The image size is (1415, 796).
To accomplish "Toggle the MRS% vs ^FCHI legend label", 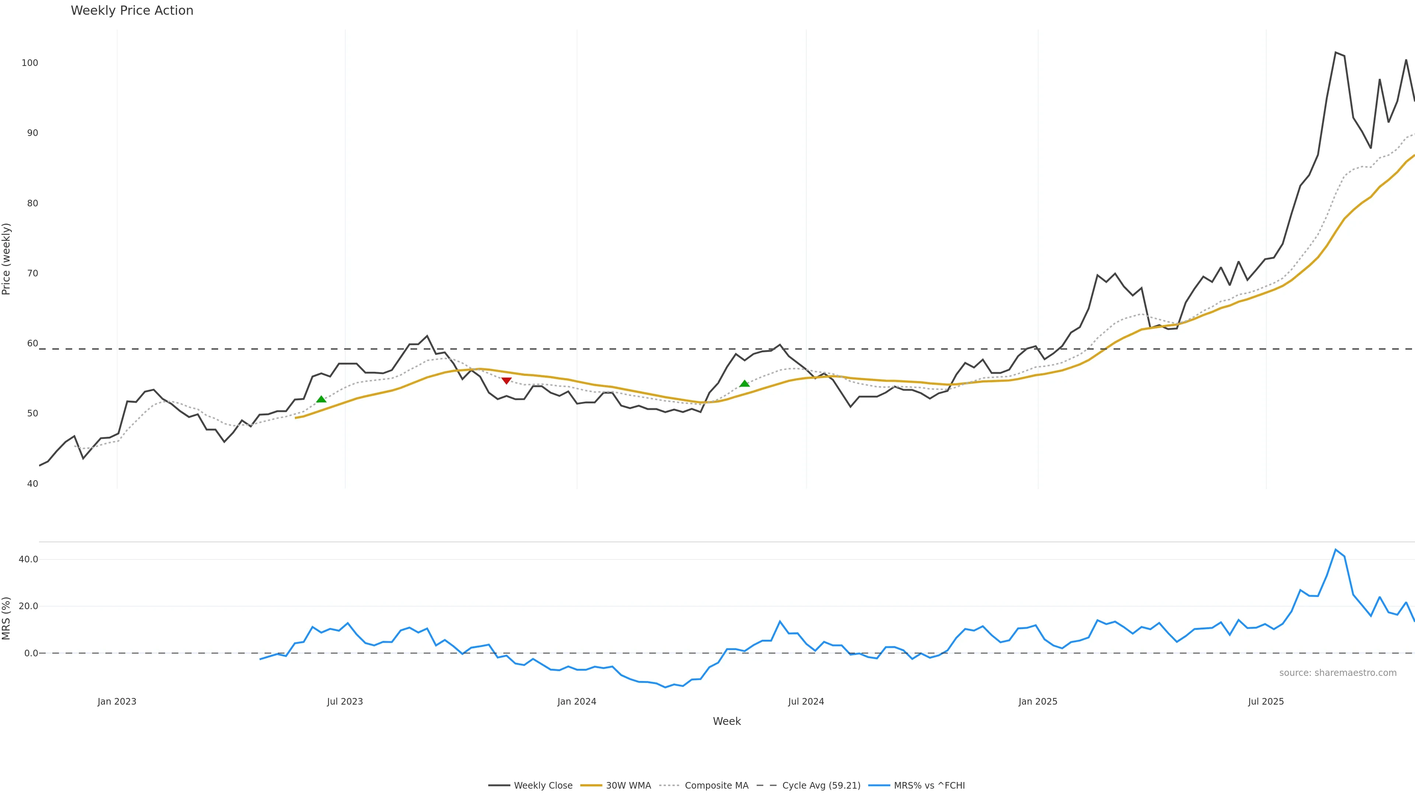I will click(x=929, y=786).
